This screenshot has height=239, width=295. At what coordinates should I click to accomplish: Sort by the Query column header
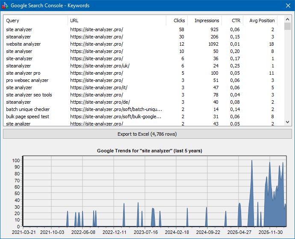click(x=36, y=20)
